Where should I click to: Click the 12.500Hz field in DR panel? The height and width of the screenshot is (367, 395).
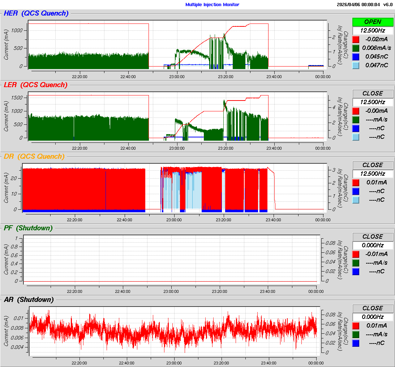click(x=373, y=174)
